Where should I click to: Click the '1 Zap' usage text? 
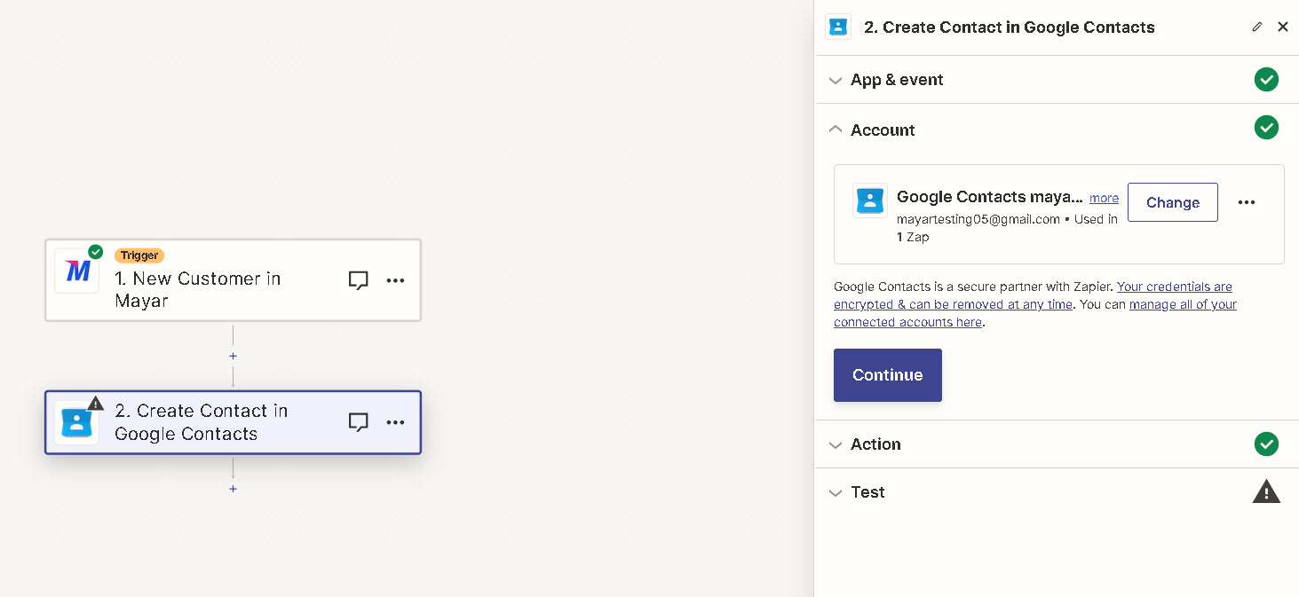click(913, 237)
